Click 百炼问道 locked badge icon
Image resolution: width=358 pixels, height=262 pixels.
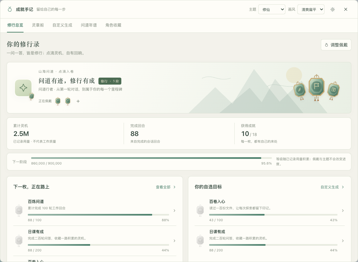pos(19,210)
